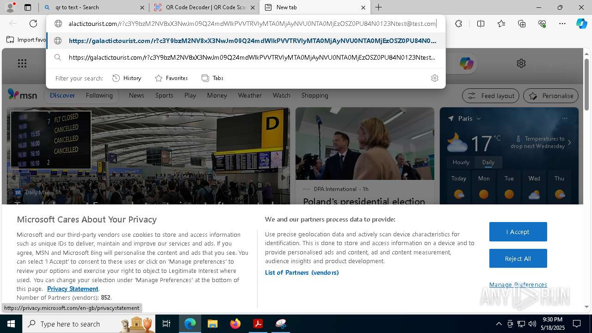This screenshot has height=333, width=592.
Task: Filter suggestions by Tabs
Action: pyautogui.click(x=212, y=78)
